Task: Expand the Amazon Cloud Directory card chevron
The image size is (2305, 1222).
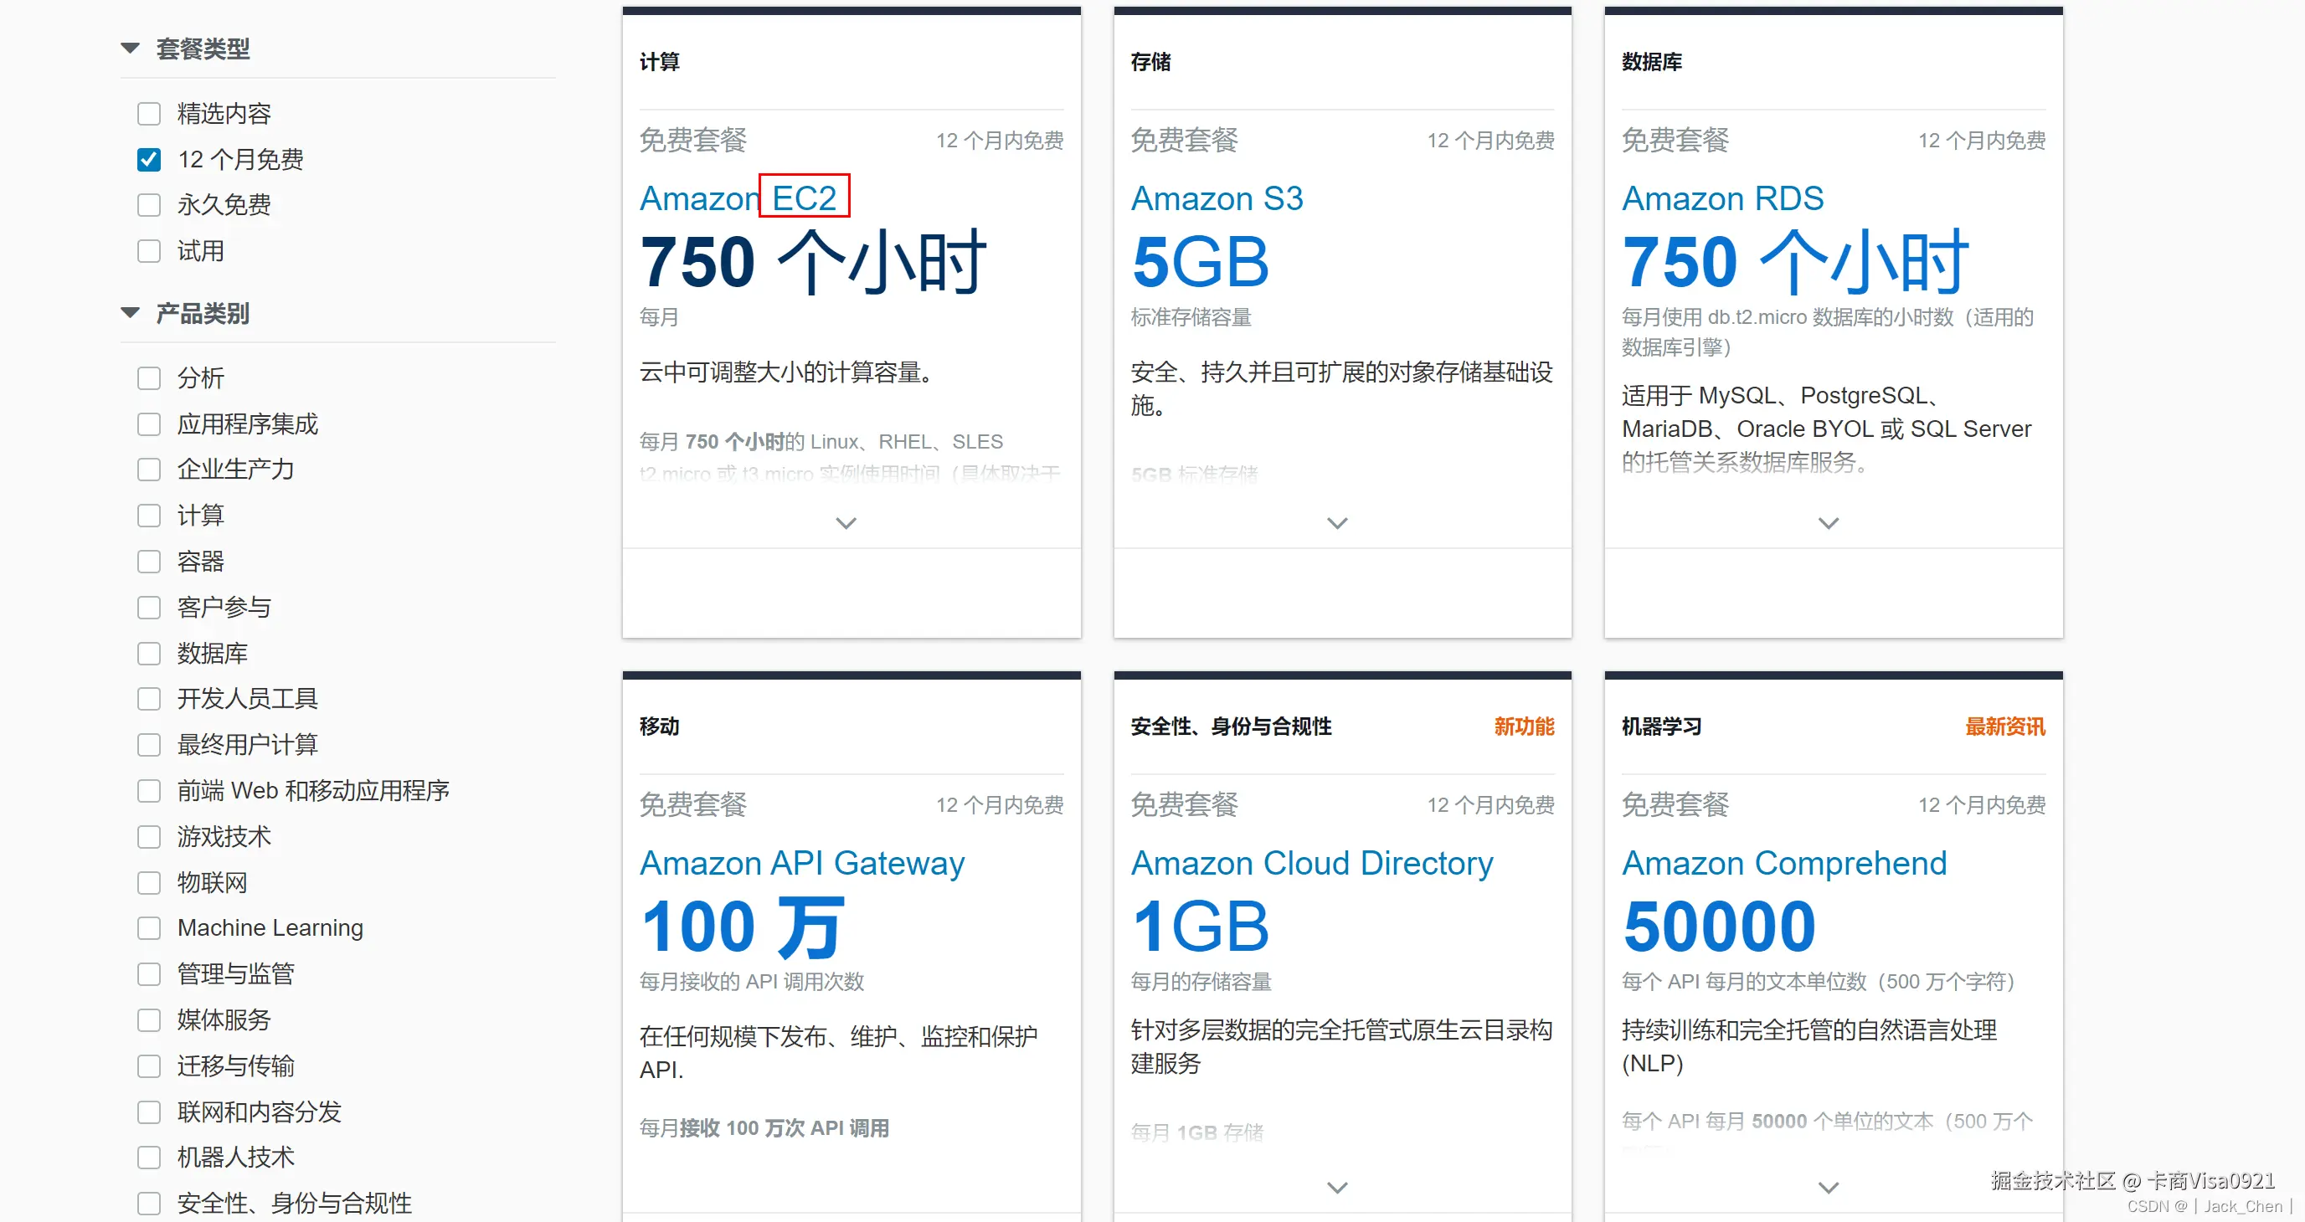Action: click(x=1337, y=1187)
